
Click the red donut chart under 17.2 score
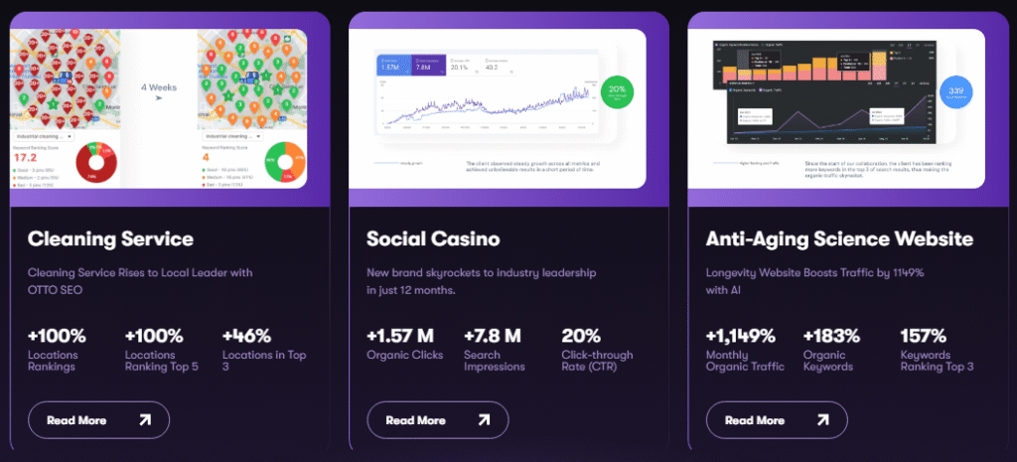pos(98,164)
